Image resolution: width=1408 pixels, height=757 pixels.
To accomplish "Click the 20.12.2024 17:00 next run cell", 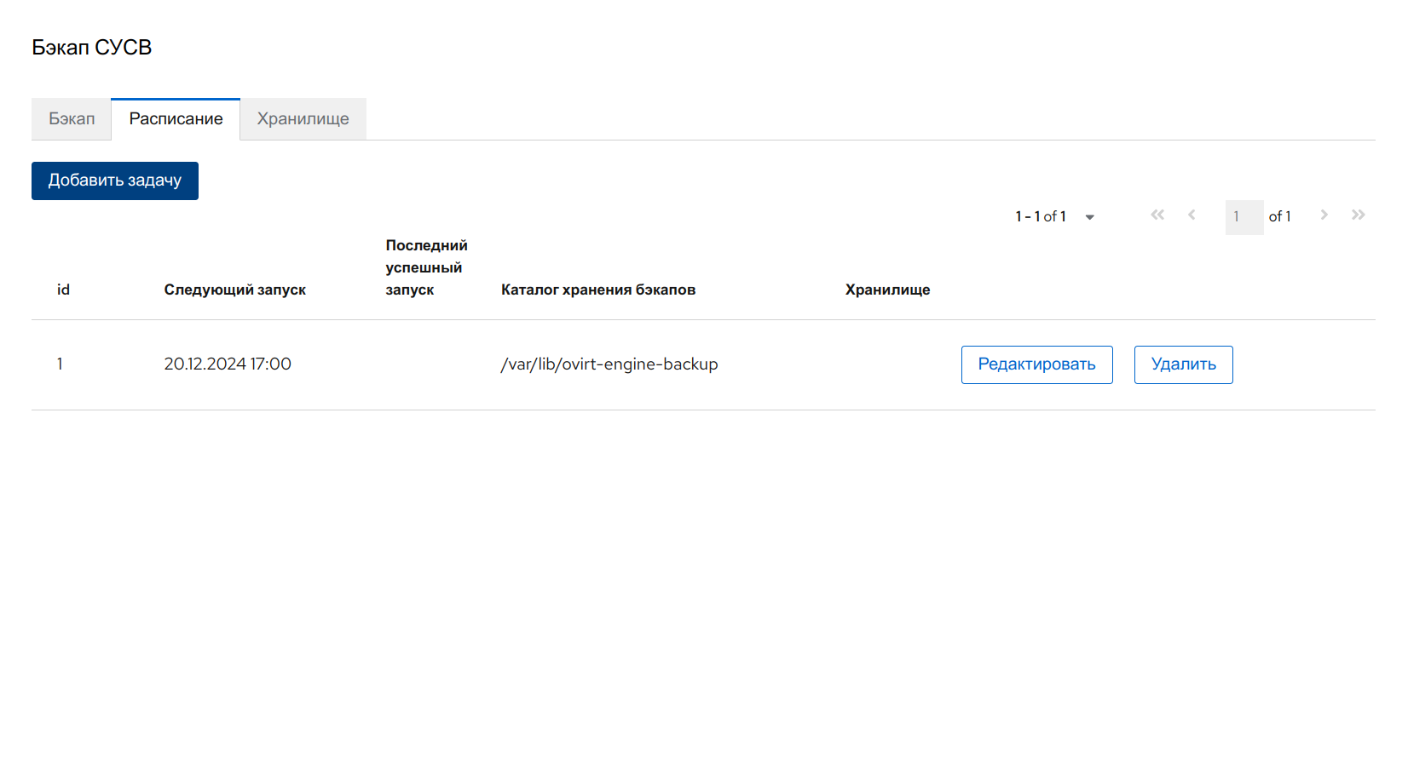I will (x=228, y=364).
